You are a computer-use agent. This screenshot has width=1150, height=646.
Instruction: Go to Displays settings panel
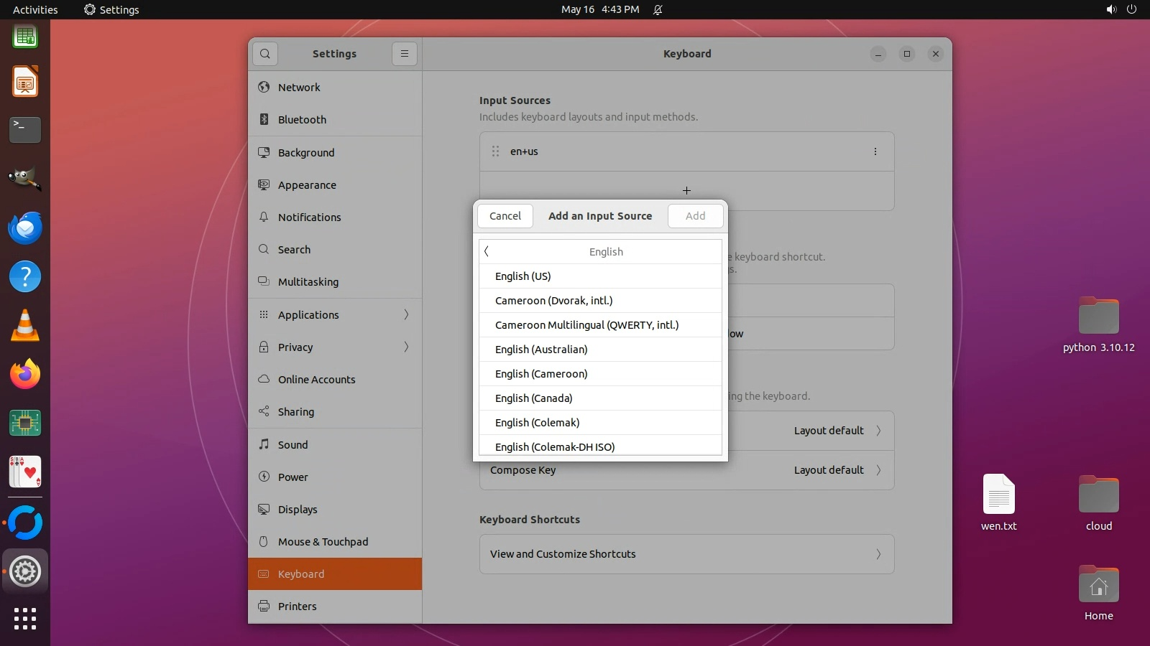298,510
